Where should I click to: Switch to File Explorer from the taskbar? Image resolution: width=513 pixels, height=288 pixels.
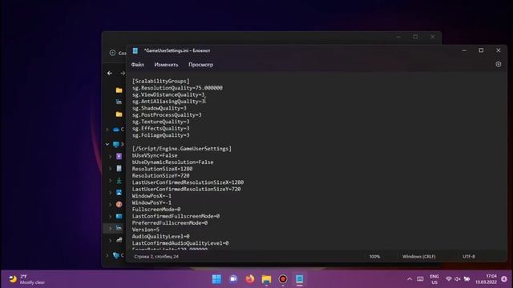pos(266,279)
